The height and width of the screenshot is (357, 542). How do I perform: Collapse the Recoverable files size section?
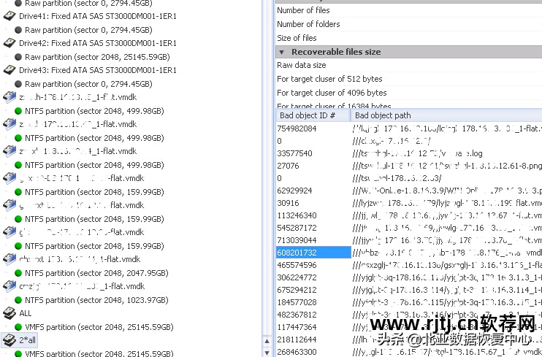pos(281,52)
